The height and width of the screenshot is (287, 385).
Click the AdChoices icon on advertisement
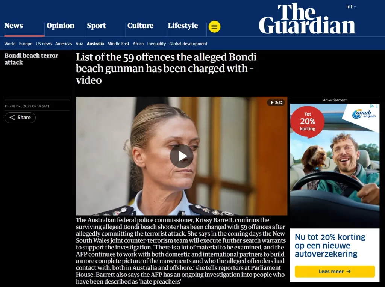(x=372, y=106)
